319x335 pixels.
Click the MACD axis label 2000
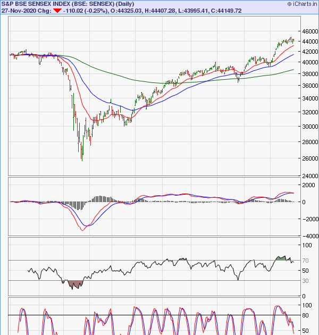308,185
